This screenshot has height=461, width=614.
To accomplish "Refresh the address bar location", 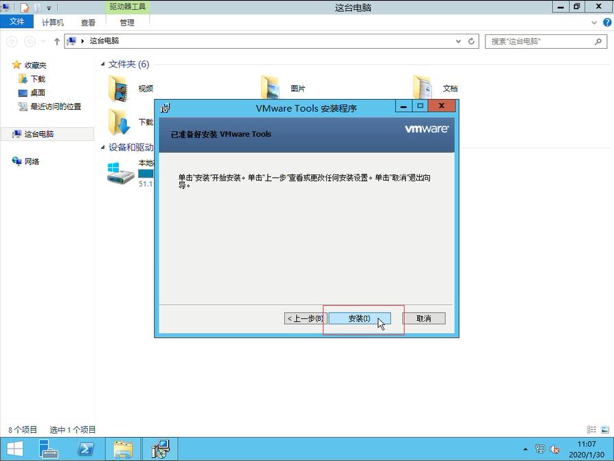I will coord(472,41).
